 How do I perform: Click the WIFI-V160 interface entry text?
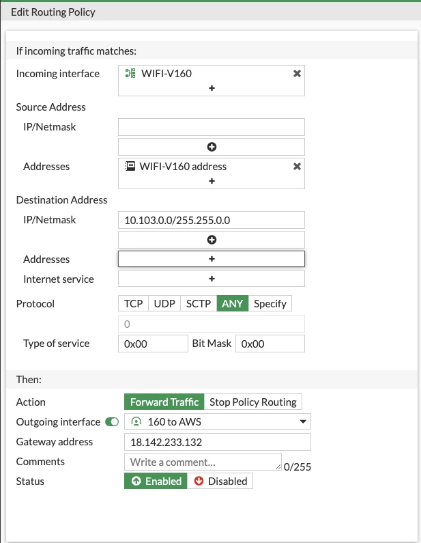(x=166, y=73)
